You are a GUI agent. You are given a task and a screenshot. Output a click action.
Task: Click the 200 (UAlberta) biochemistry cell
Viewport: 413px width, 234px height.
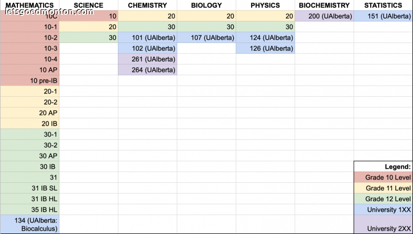pyautogui.click(x=324, y=16)
